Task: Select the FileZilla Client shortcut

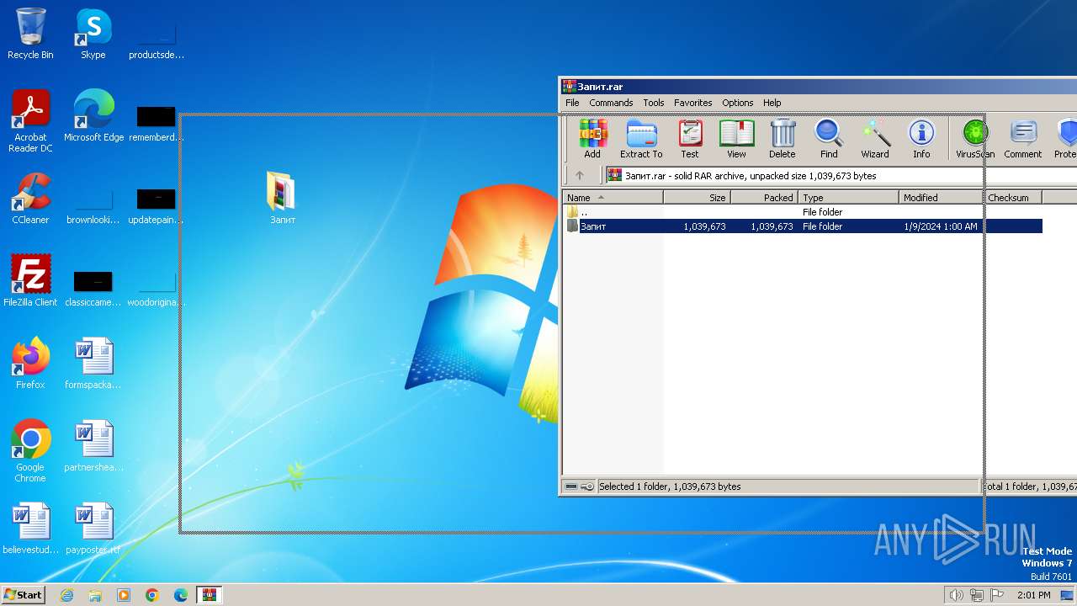Action: click(30, 281)
